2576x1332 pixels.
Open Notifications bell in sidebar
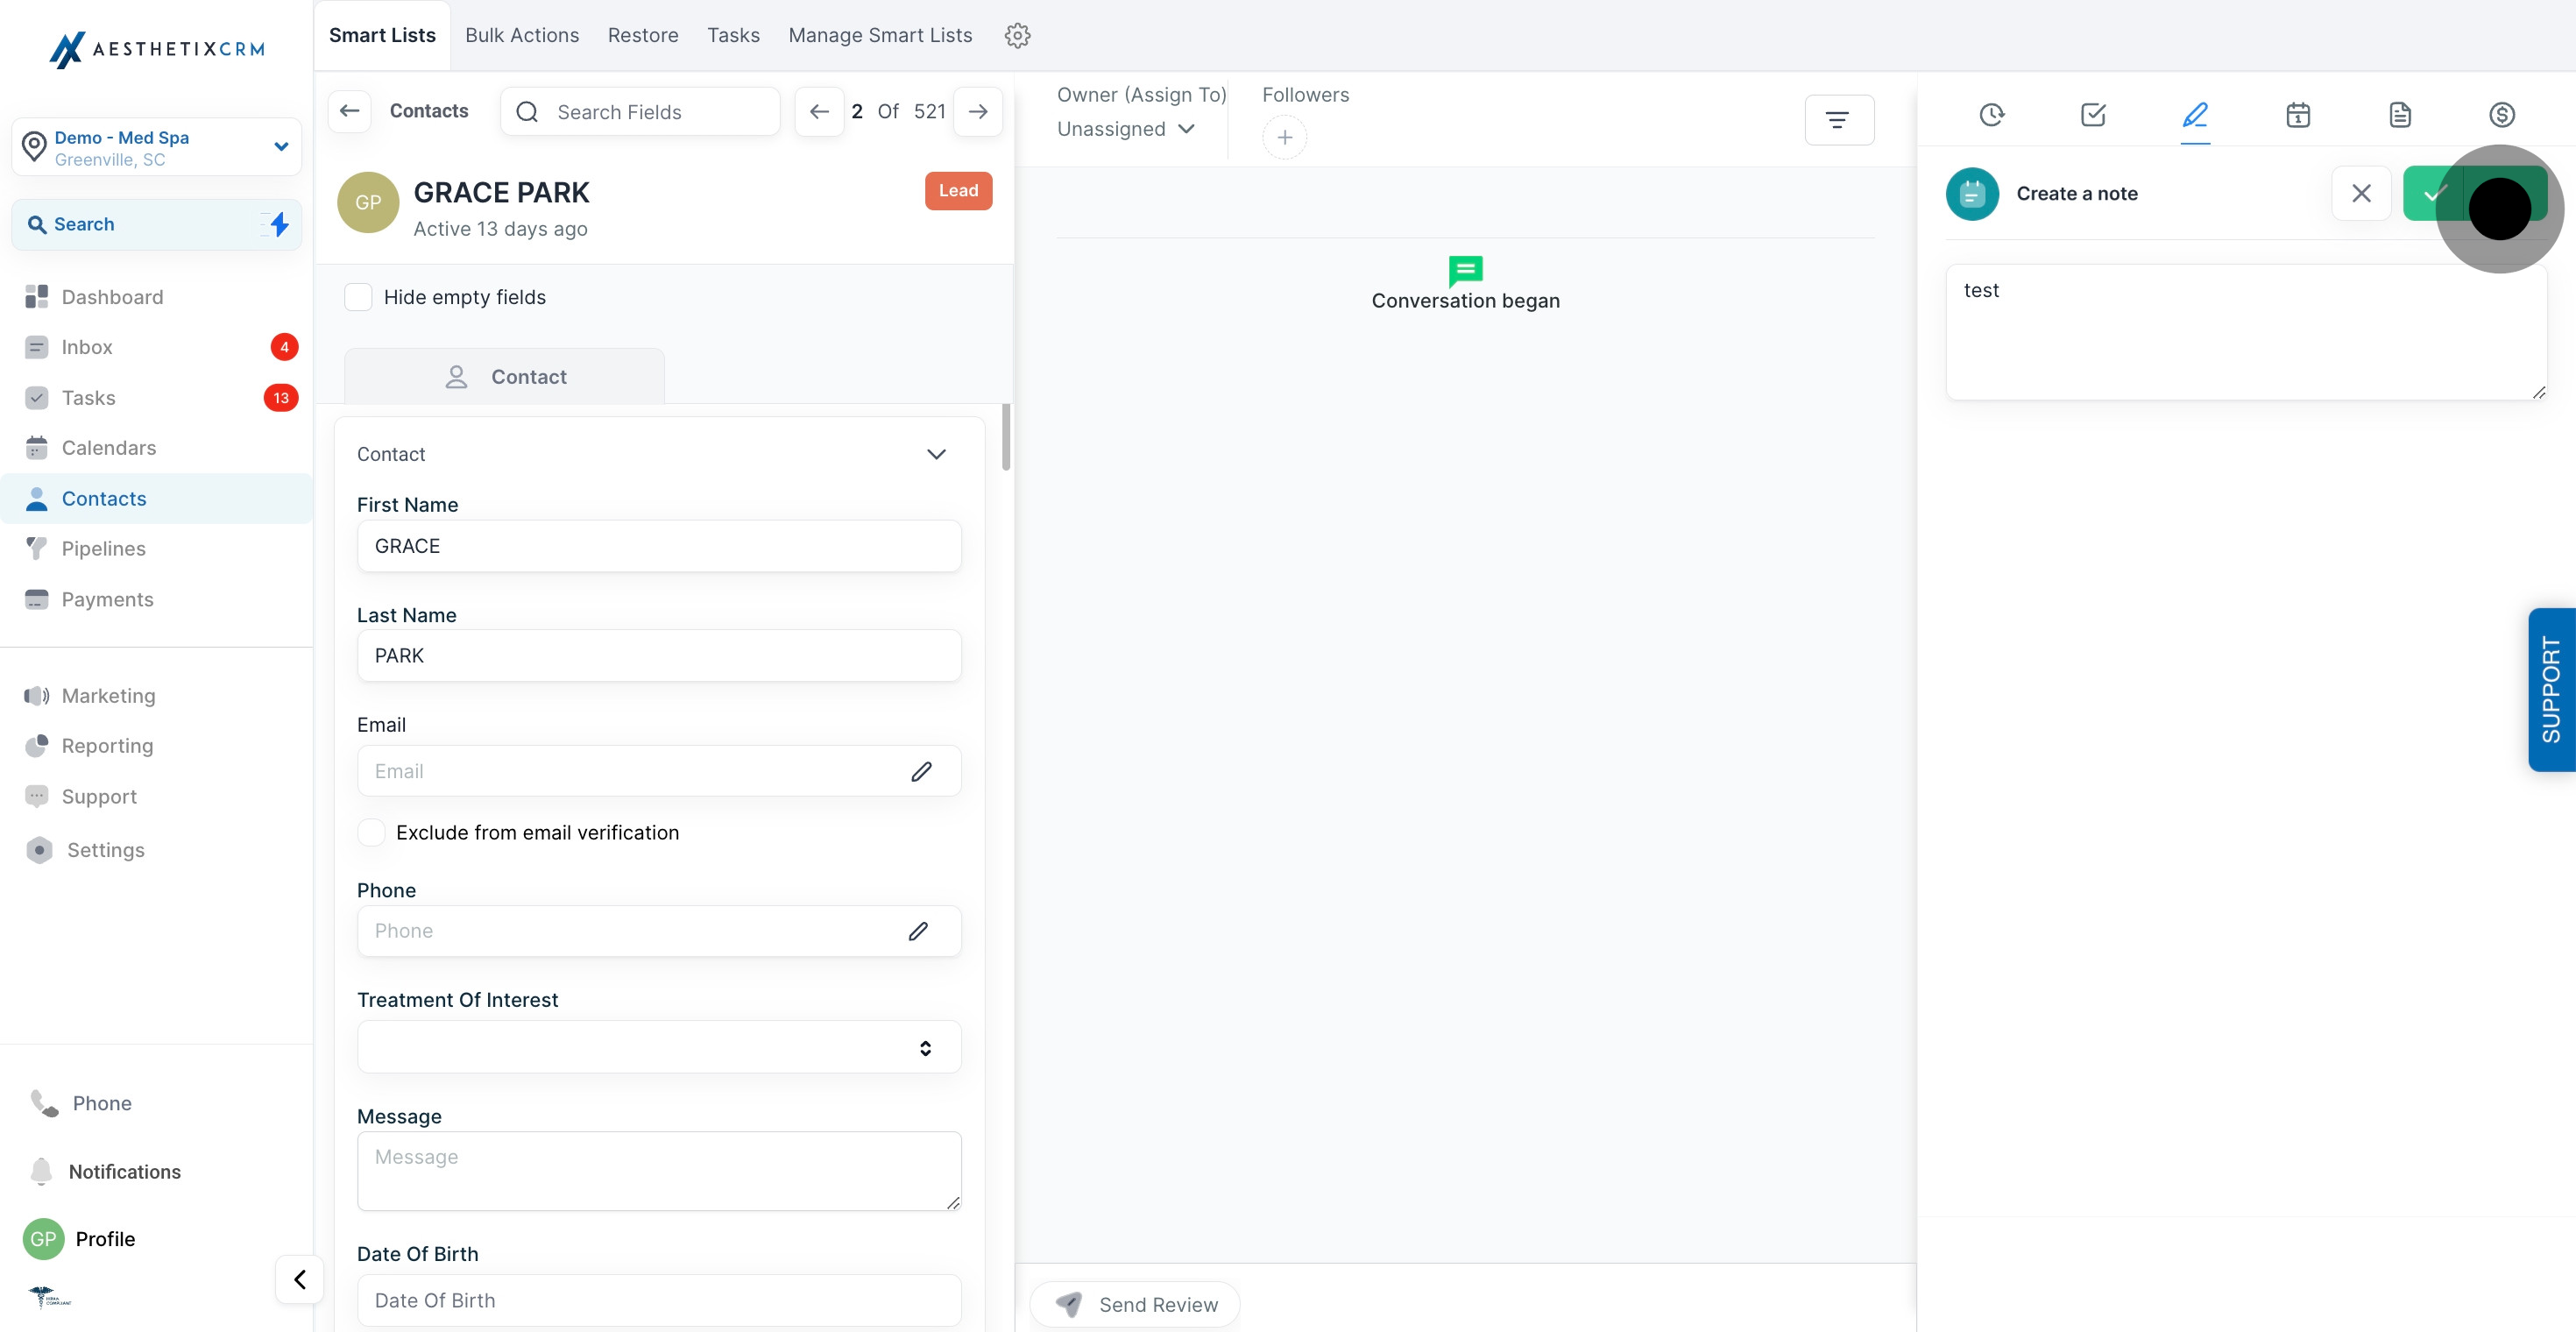tap(105, 1171)
